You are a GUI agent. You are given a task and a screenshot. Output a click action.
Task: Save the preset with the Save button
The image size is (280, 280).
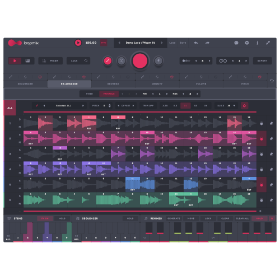coord(183,43)
